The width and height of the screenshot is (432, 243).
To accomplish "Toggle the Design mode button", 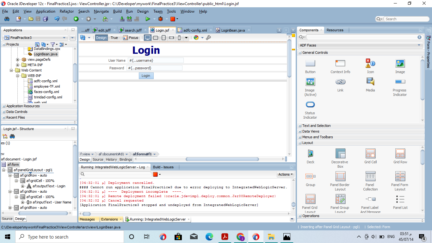I will 101,38.
